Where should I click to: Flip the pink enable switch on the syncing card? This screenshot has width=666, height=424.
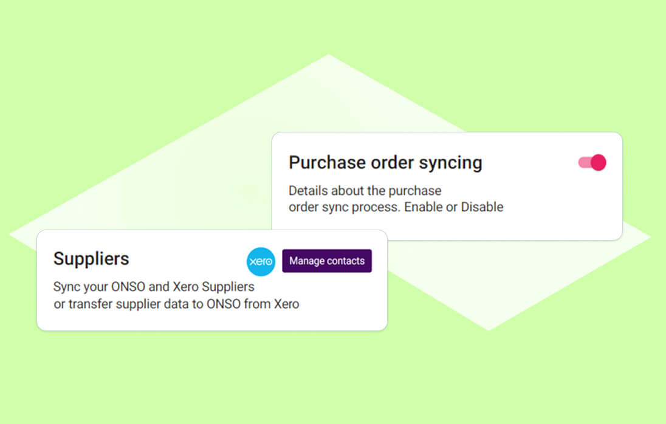(x=591, y=162)
